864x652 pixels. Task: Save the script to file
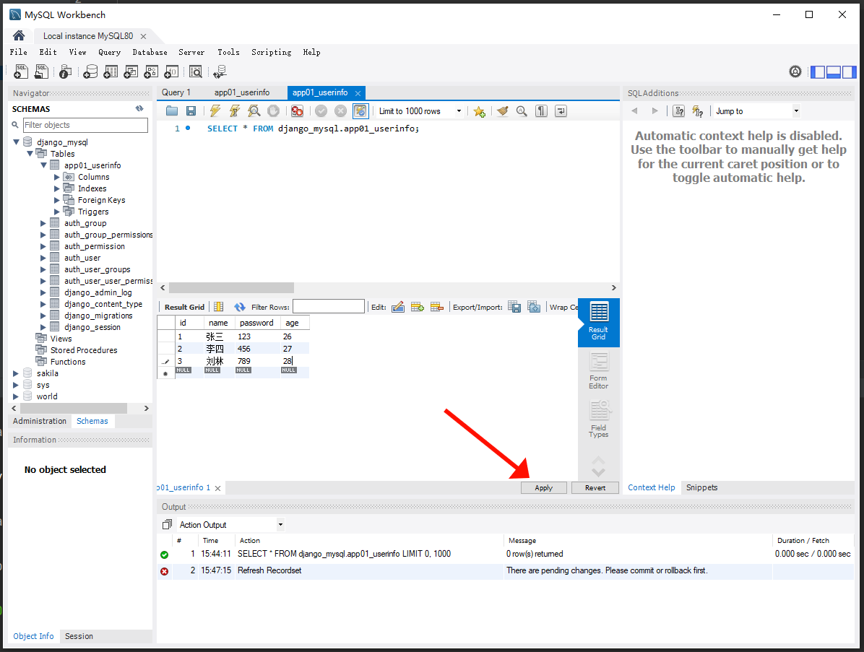[191, 111]
